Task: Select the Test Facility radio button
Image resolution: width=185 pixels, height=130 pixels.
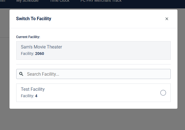Action: tap(163, 93)
